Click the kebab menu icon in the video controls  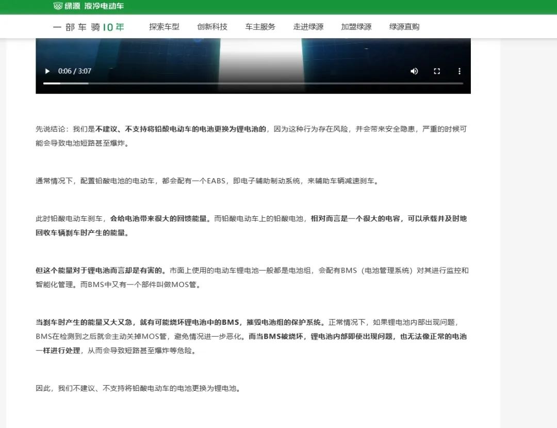pos(460,71)
